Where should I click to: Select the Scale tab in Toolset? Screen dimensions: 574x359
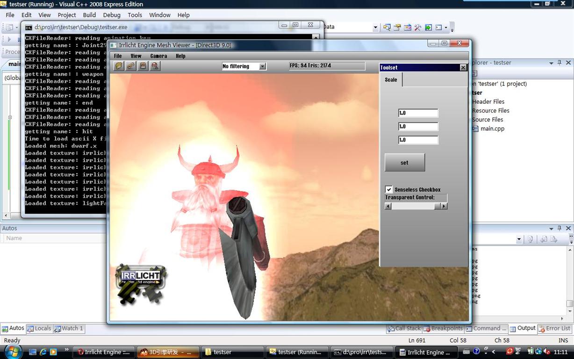391,79
